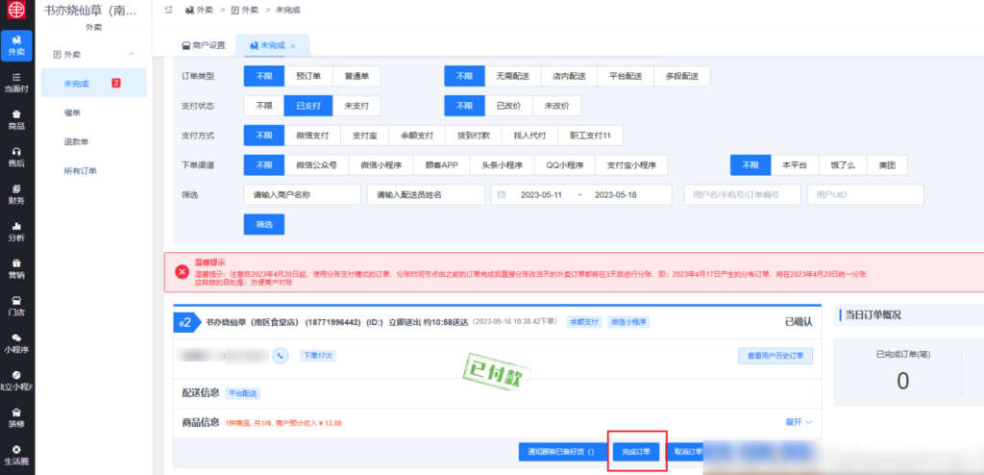Screen dimensions: 984x475
Task: Select 不限 next to 已支付 in 支付状态
Action: (263, 106)
